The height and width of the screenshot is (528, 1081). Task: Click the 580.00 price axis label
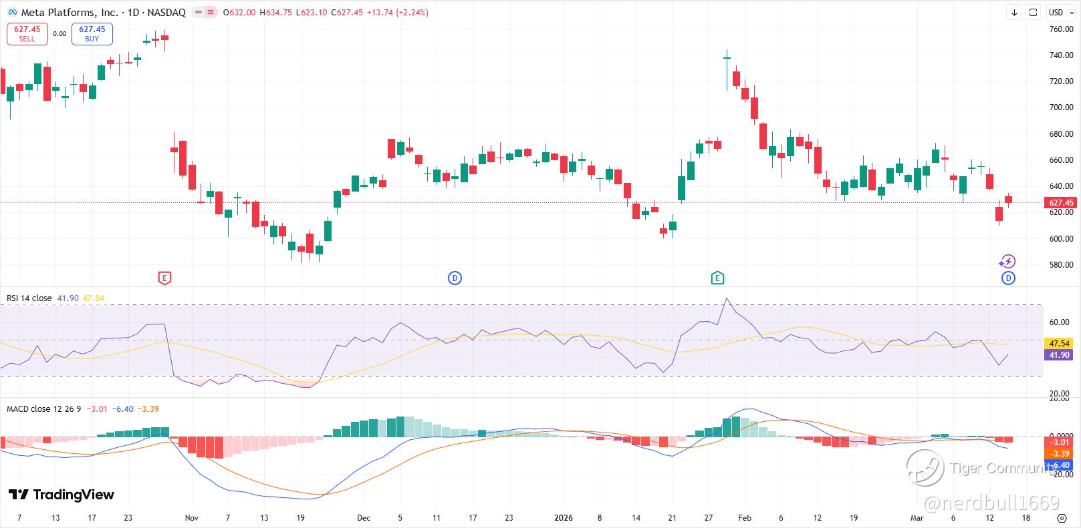tap(1062, 265)
